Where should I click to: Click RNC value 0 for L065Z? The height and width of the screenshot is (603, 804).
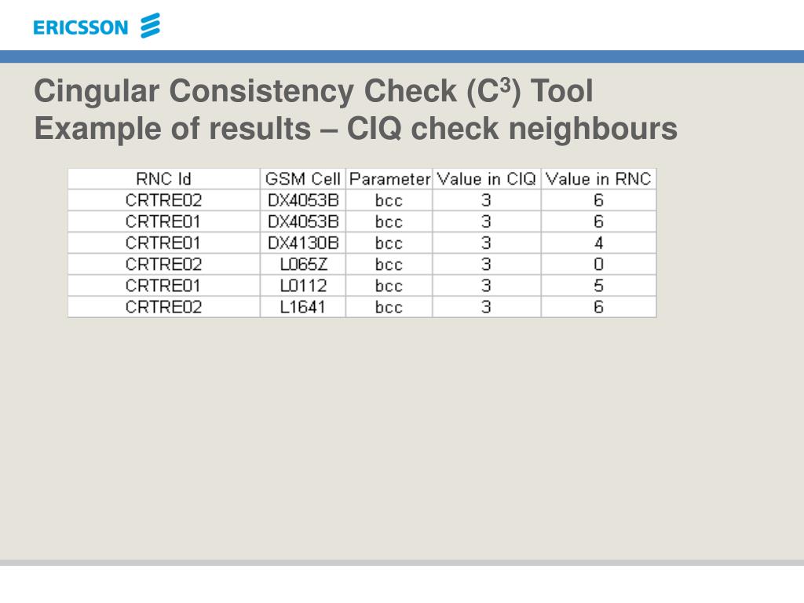[598, 264]
